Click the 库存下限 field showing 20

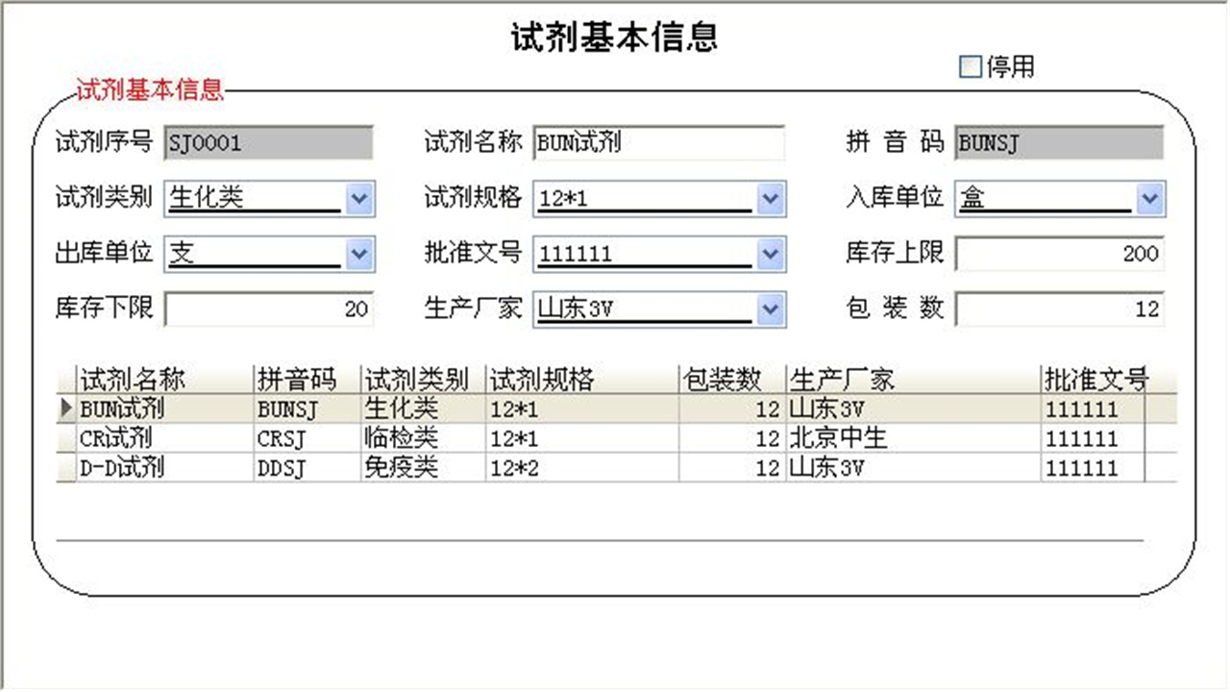(269, 309)
